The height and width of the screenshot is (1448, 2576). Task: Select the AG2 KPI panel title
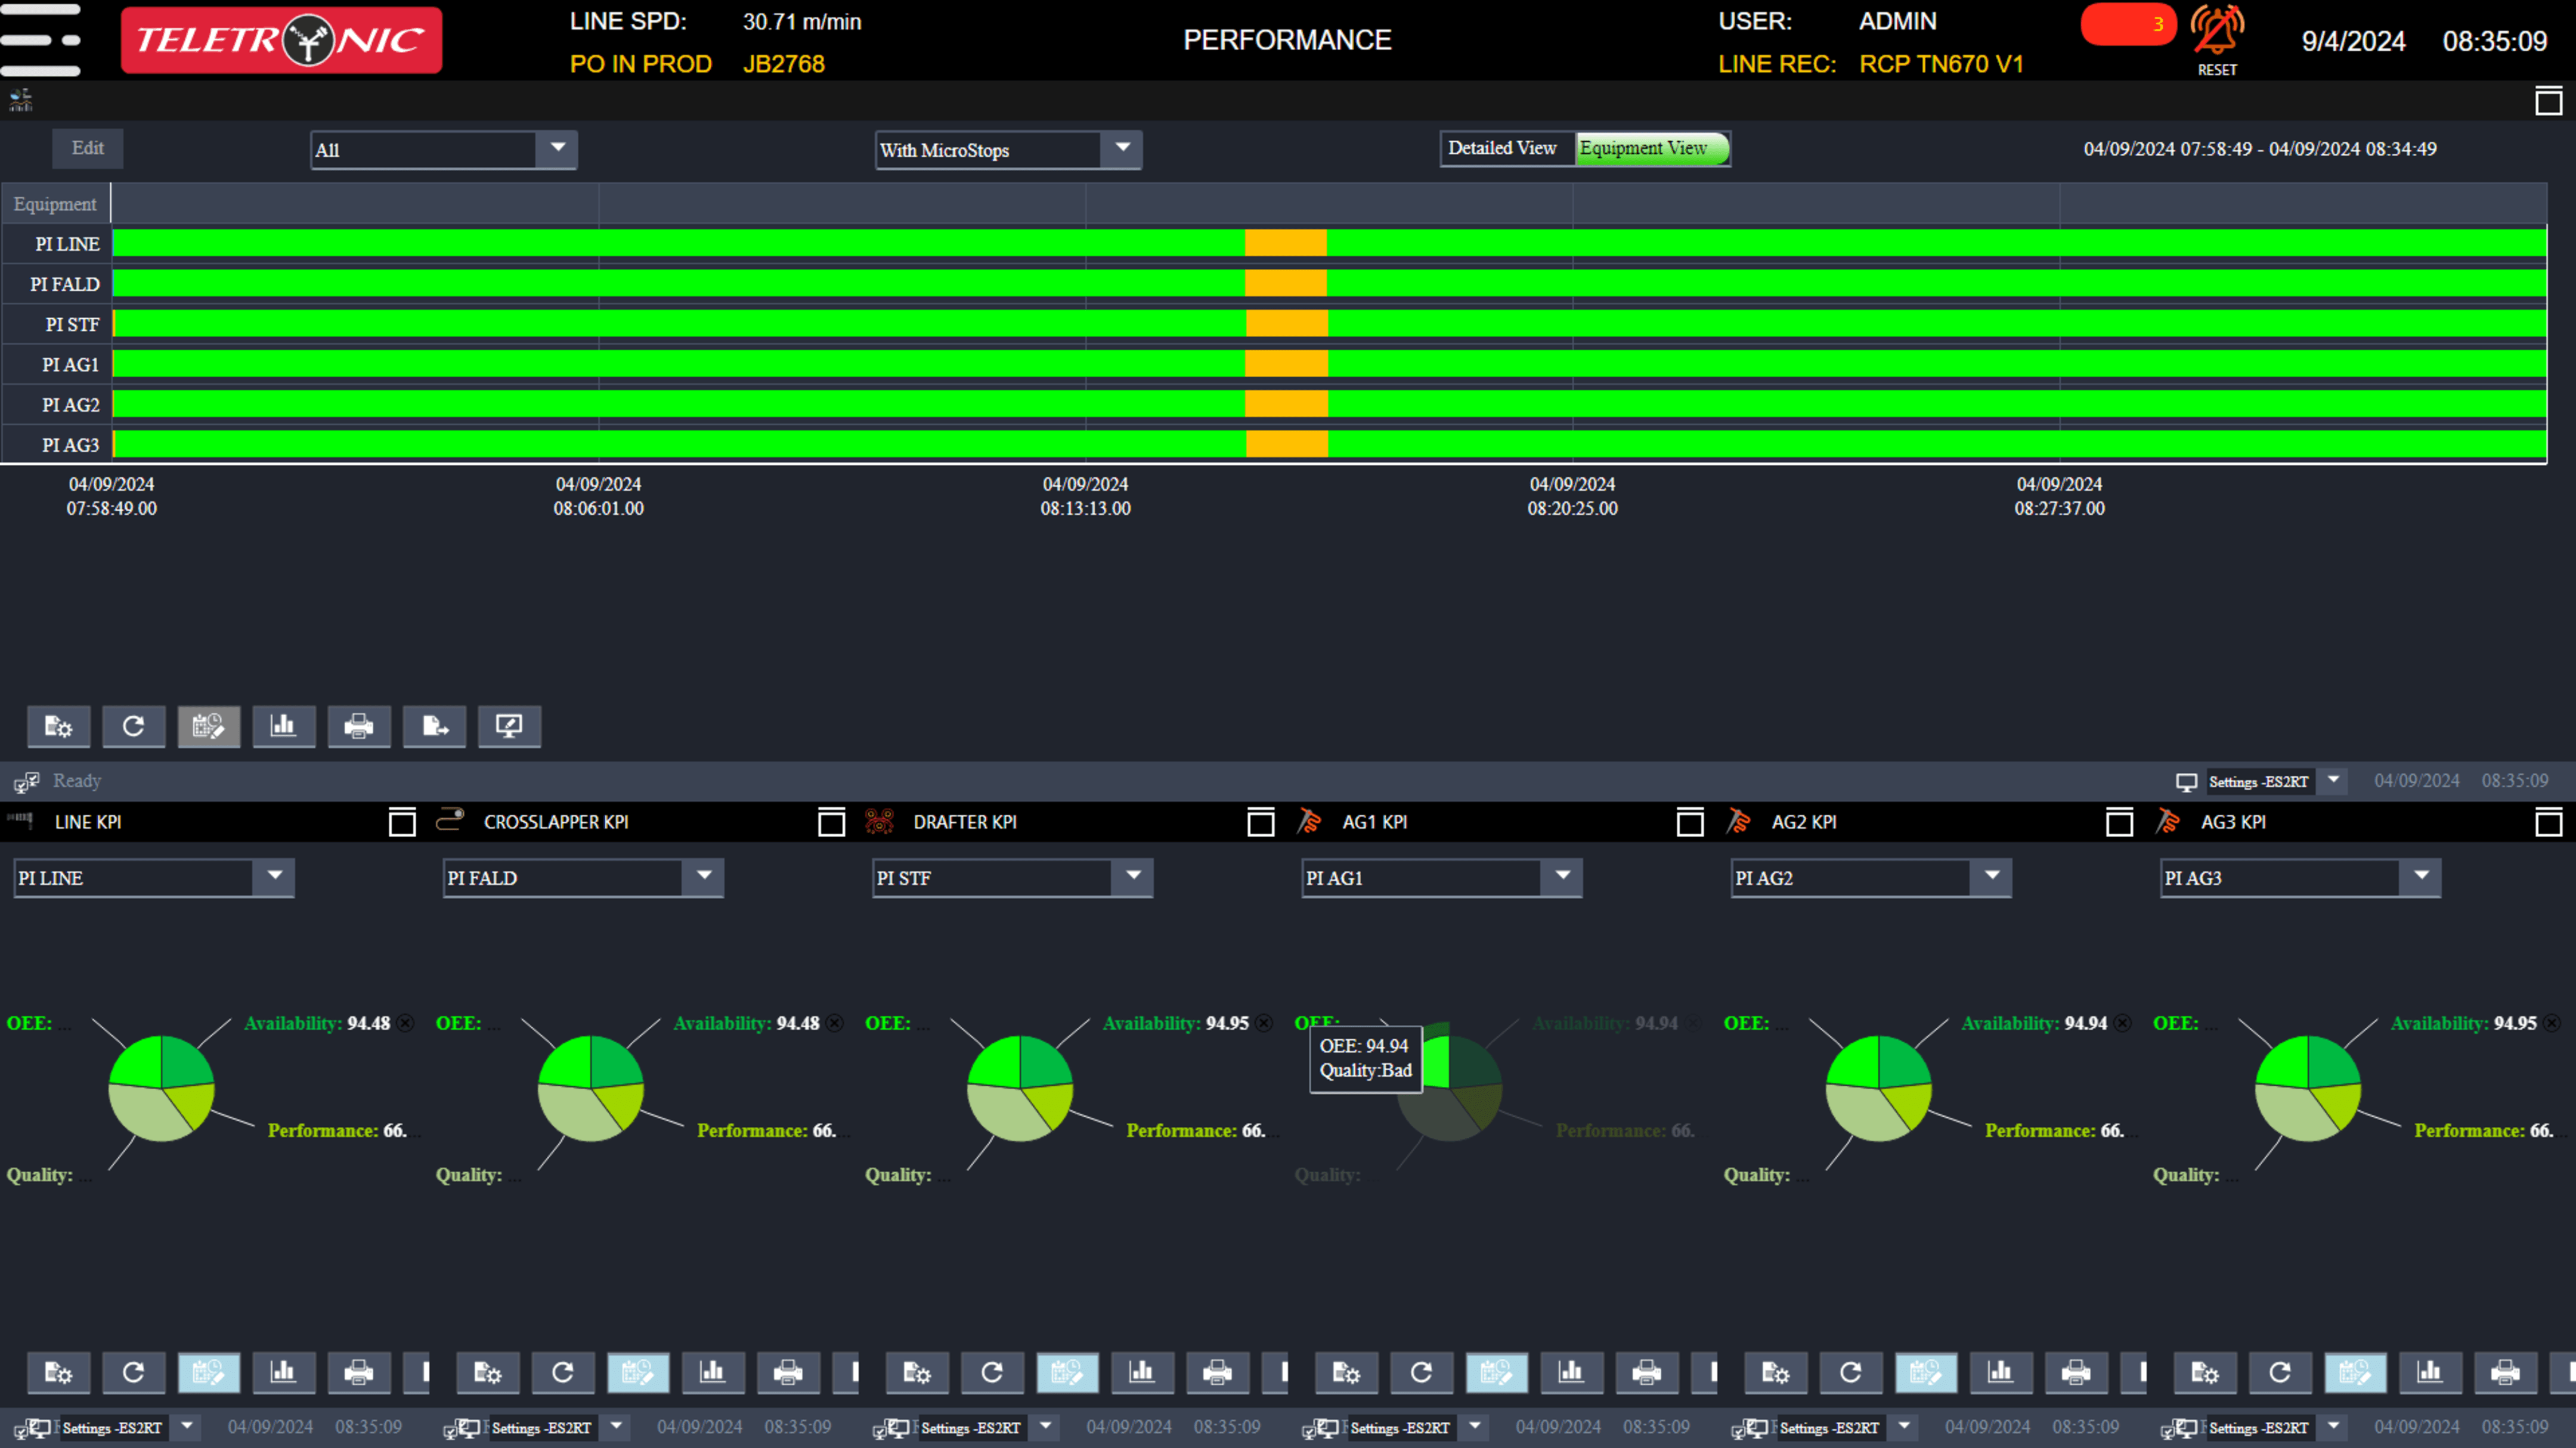1804,822
